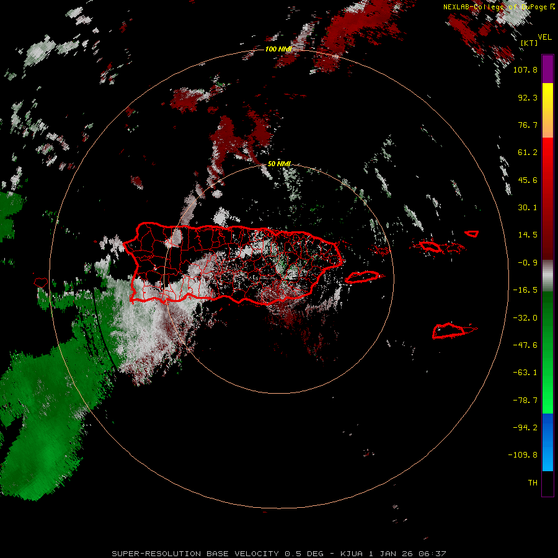The width and height of the screenshot is (558, 558).
Task: Click the TH legend label
Action: click(x=533, y=483)
